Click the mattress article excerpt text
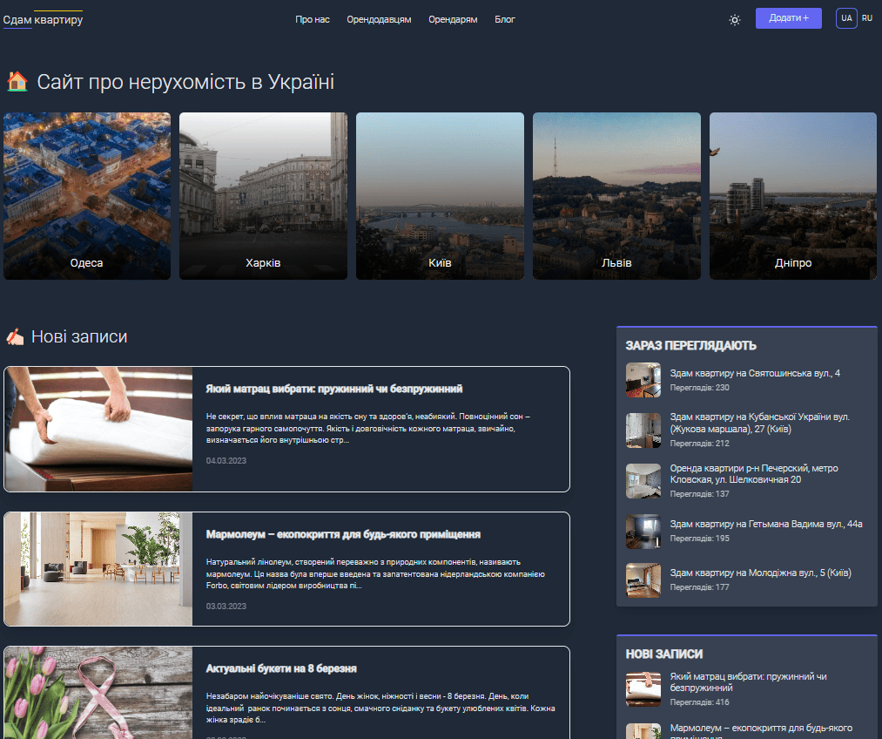Screen dimensions: 882x739 368,428
